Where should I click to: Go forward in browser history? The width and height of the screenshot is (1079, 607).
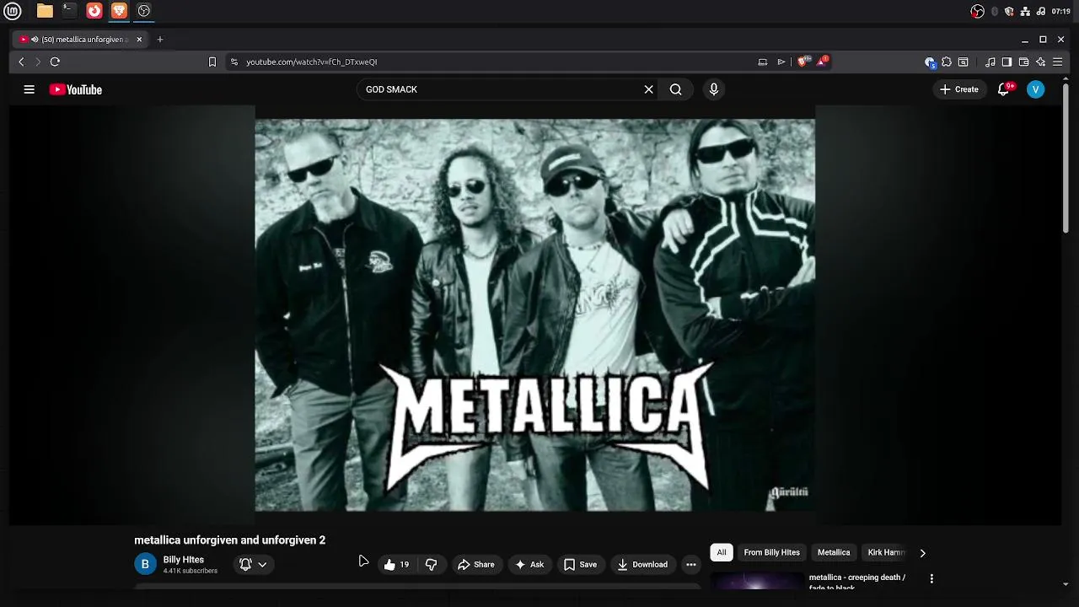37,62
